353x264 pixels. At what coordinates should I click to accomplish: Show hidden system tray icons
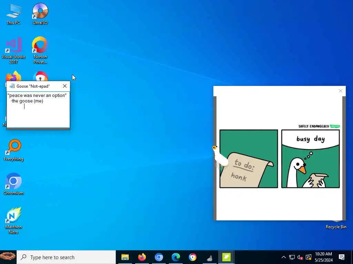[x=284, y=257]
